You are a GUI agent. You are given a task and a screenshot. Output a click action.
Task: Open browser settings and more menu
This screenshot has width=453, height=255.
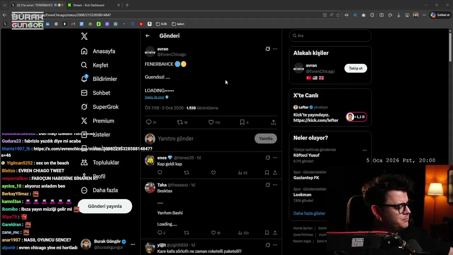point(424,15)
